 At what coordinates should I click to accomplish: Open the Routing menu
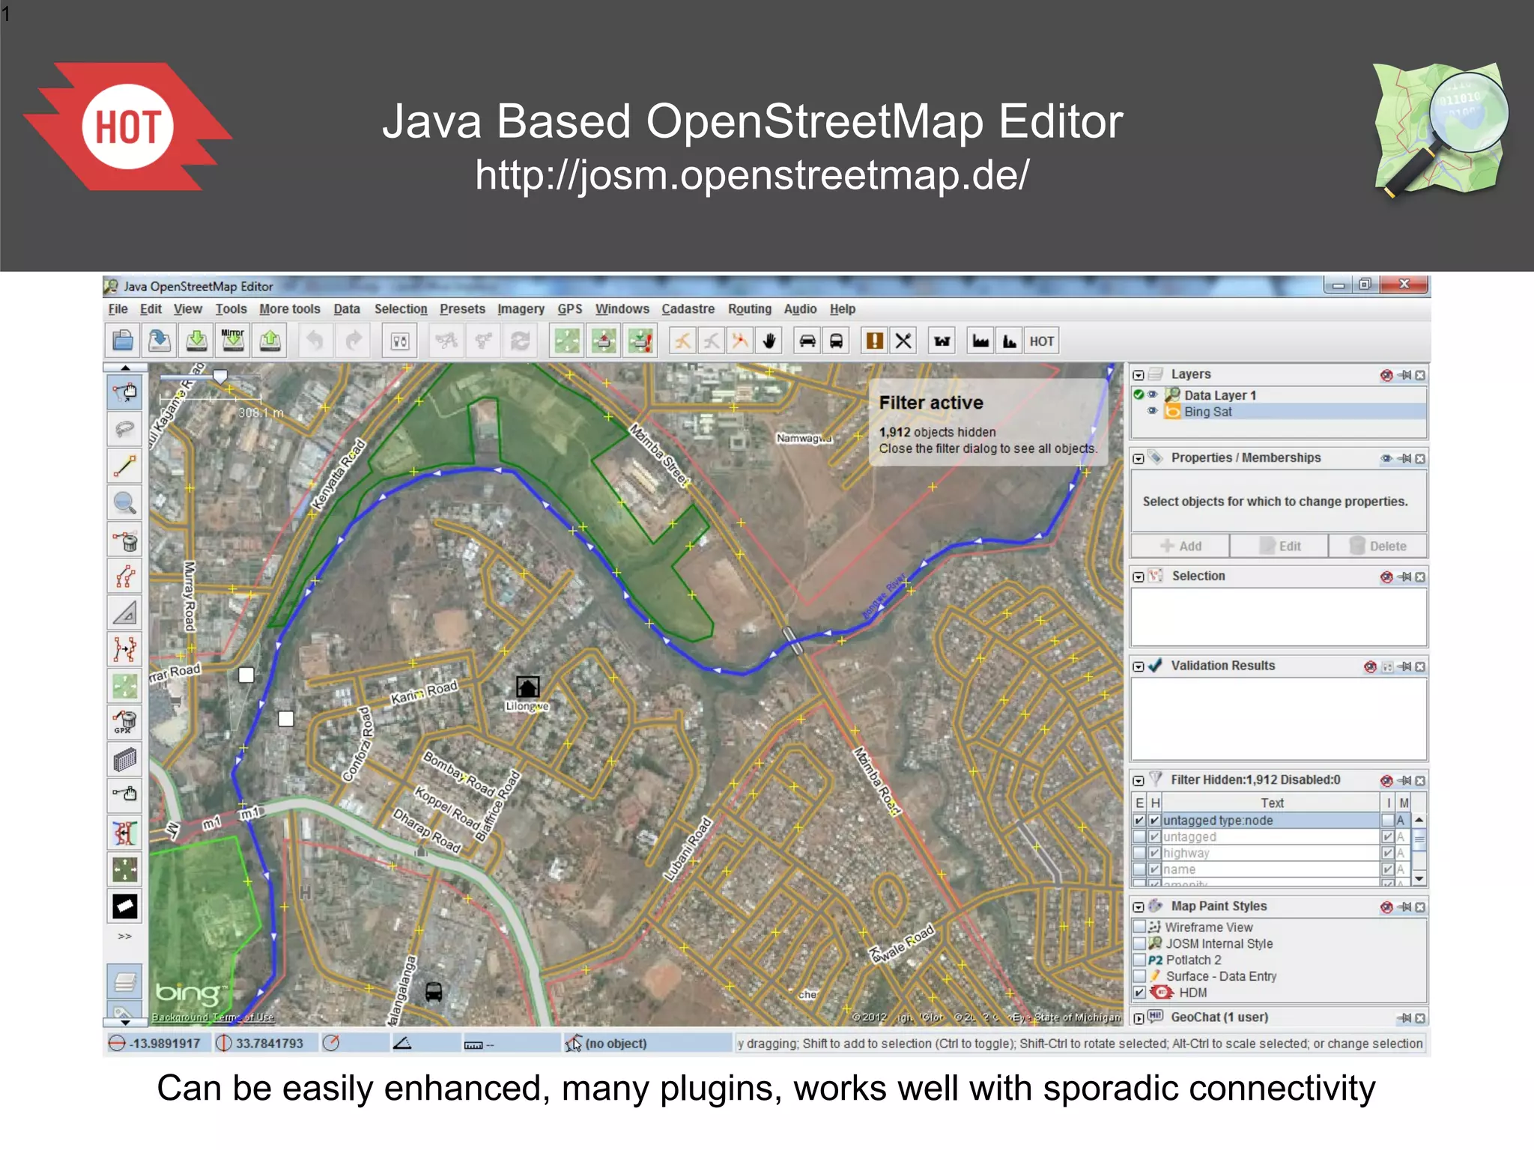pos(750,309)
